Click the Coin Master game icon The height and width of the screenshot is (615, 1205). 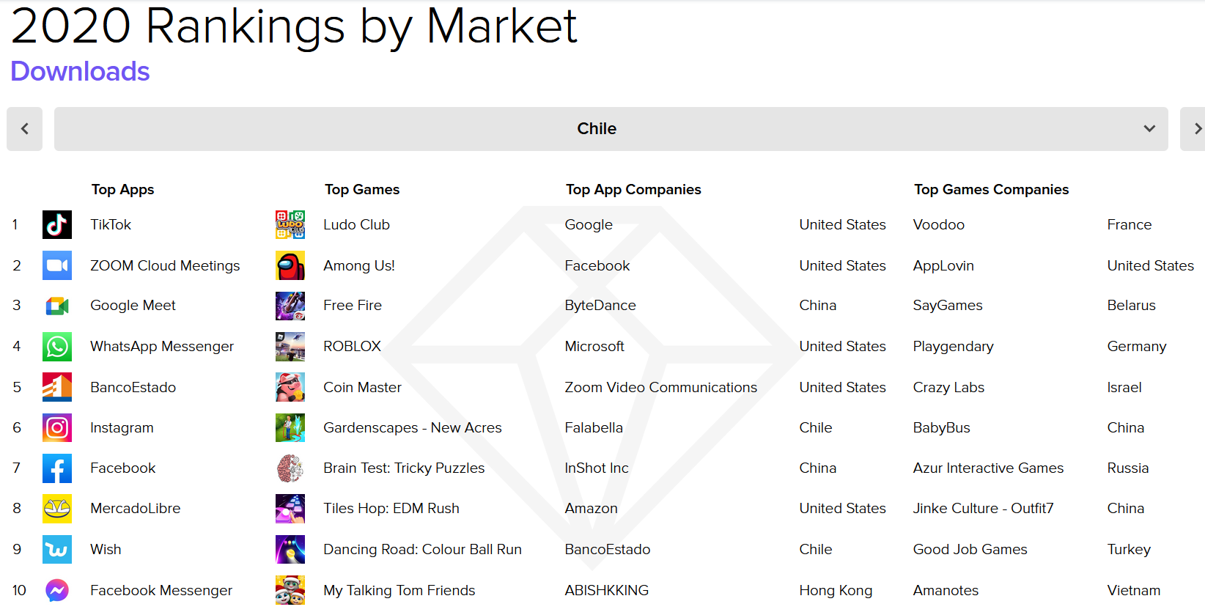coord(290,387)
